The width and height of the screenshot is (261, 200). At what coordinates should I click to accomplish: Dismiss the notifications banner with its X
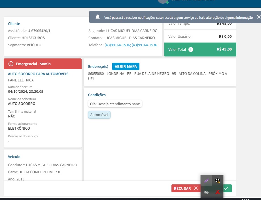pos(259,17)
